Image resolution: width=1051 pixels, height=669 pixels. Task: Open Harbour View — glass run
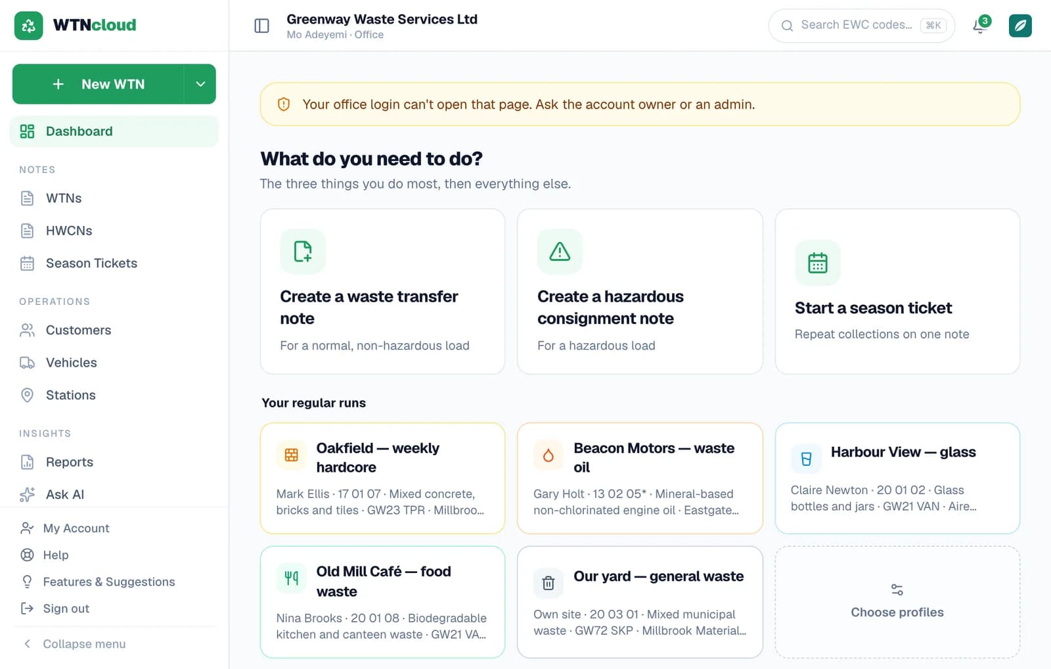(897, 478)
